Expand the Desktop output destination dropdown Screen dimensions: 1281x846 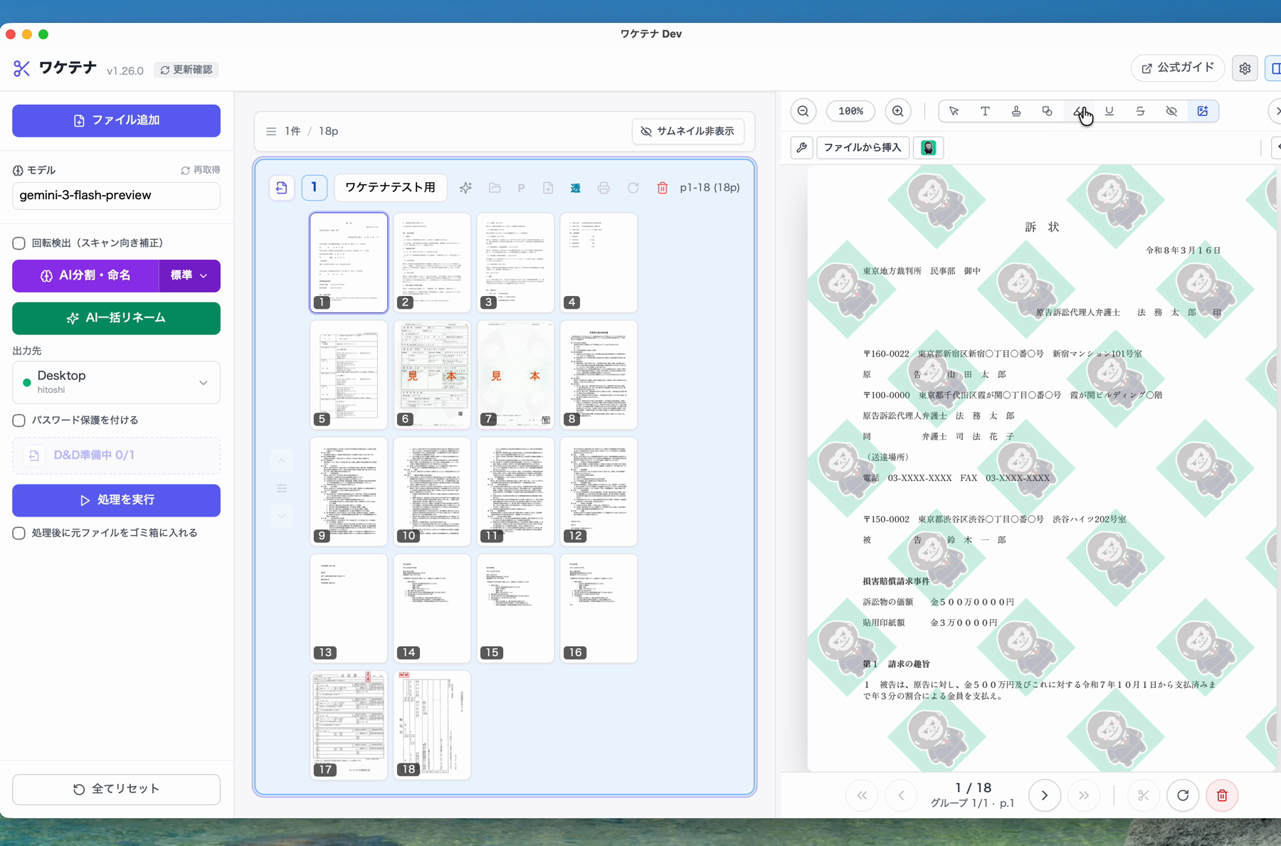pos(116,382)
